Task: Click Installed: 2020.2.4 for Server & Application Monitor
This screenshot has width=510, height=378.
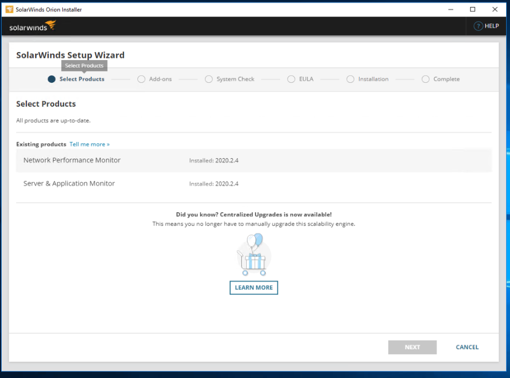Action: [214, 184]
